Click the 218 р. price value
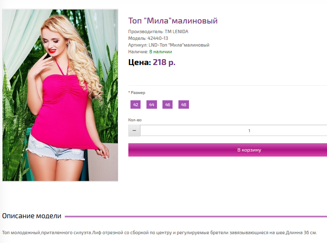The width and height of the screenshot is (327, 243). click(x=164, y=62)
